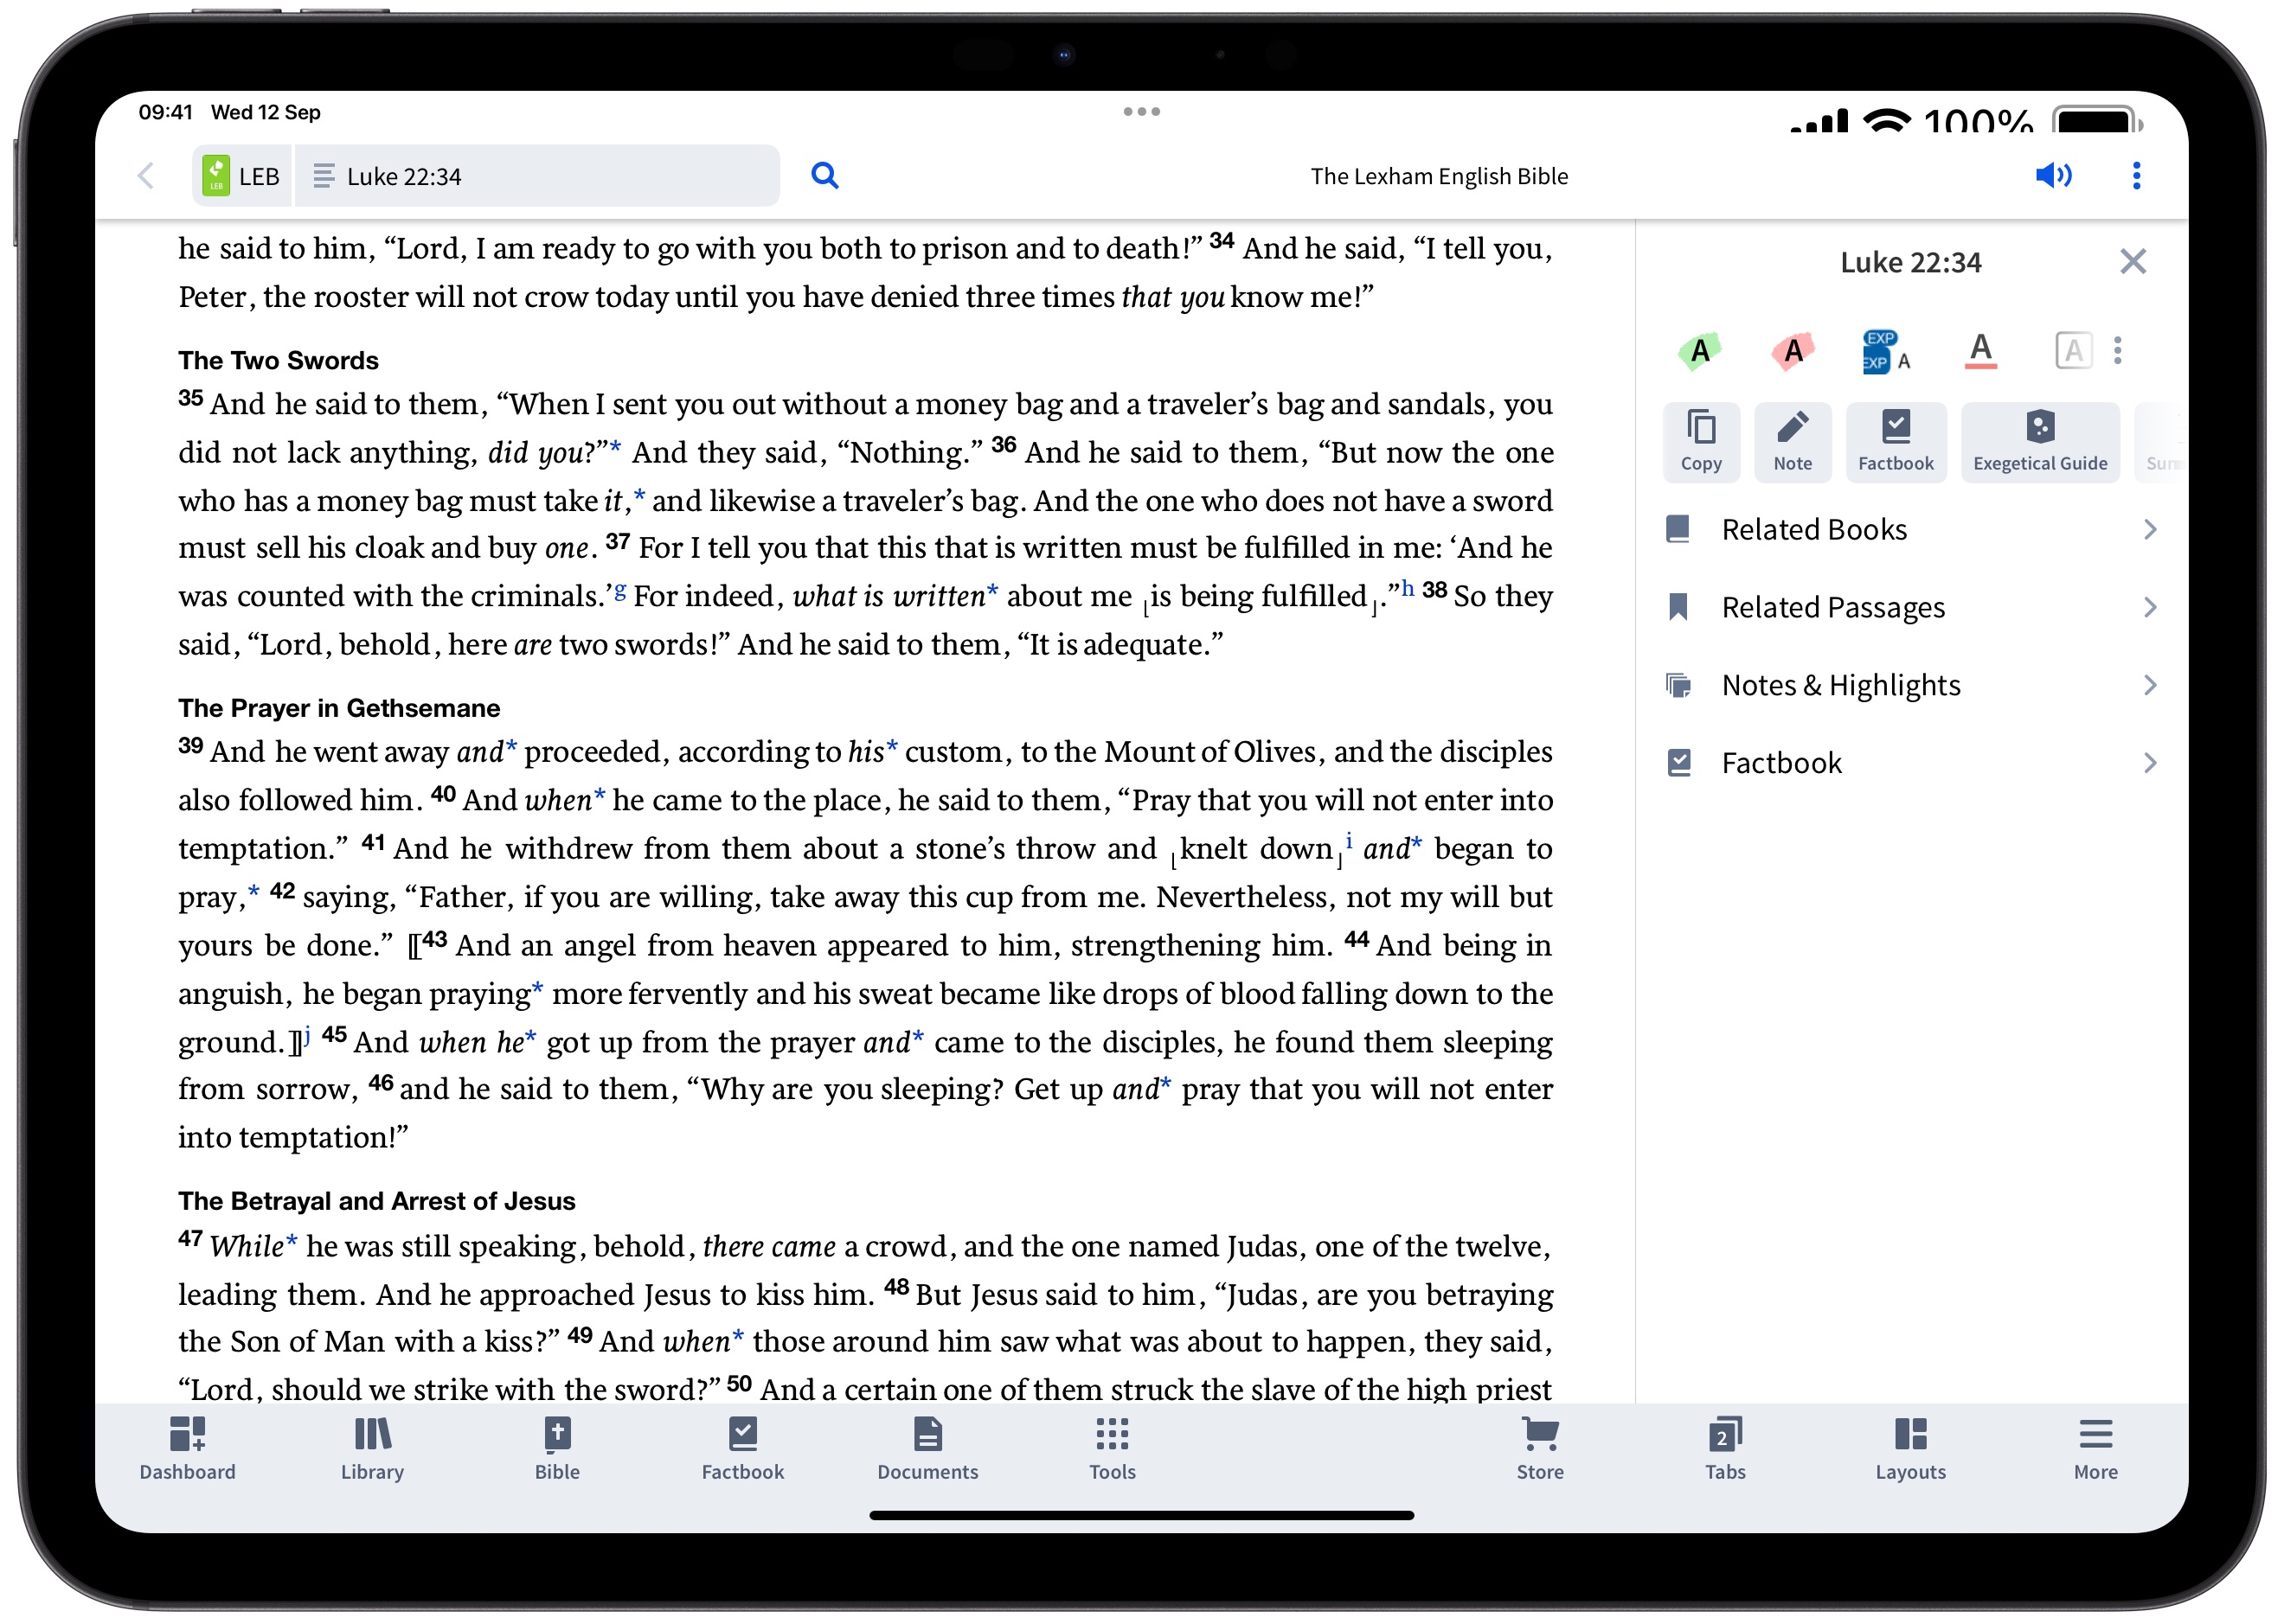Select verse number 39
2284x1624 pixels.
pos(190,746)
